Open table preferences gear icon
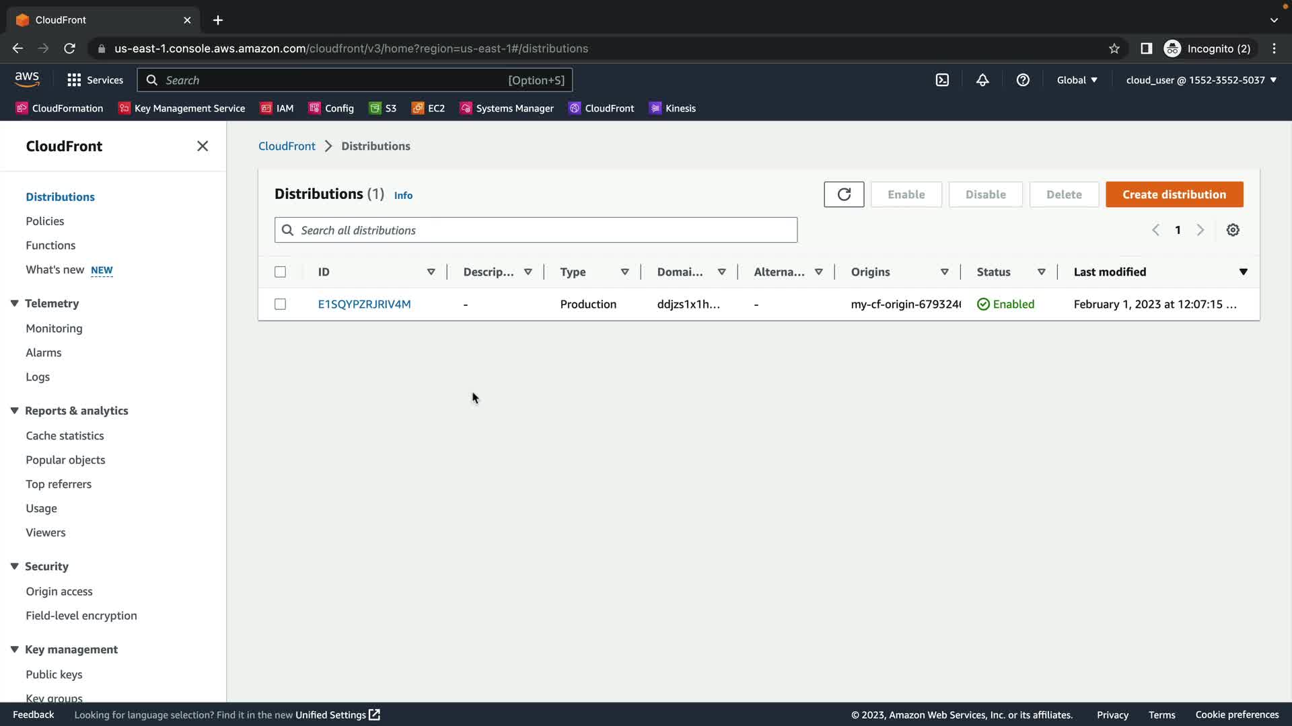Screen dimensions: 1292x726 click(1233, 230)
